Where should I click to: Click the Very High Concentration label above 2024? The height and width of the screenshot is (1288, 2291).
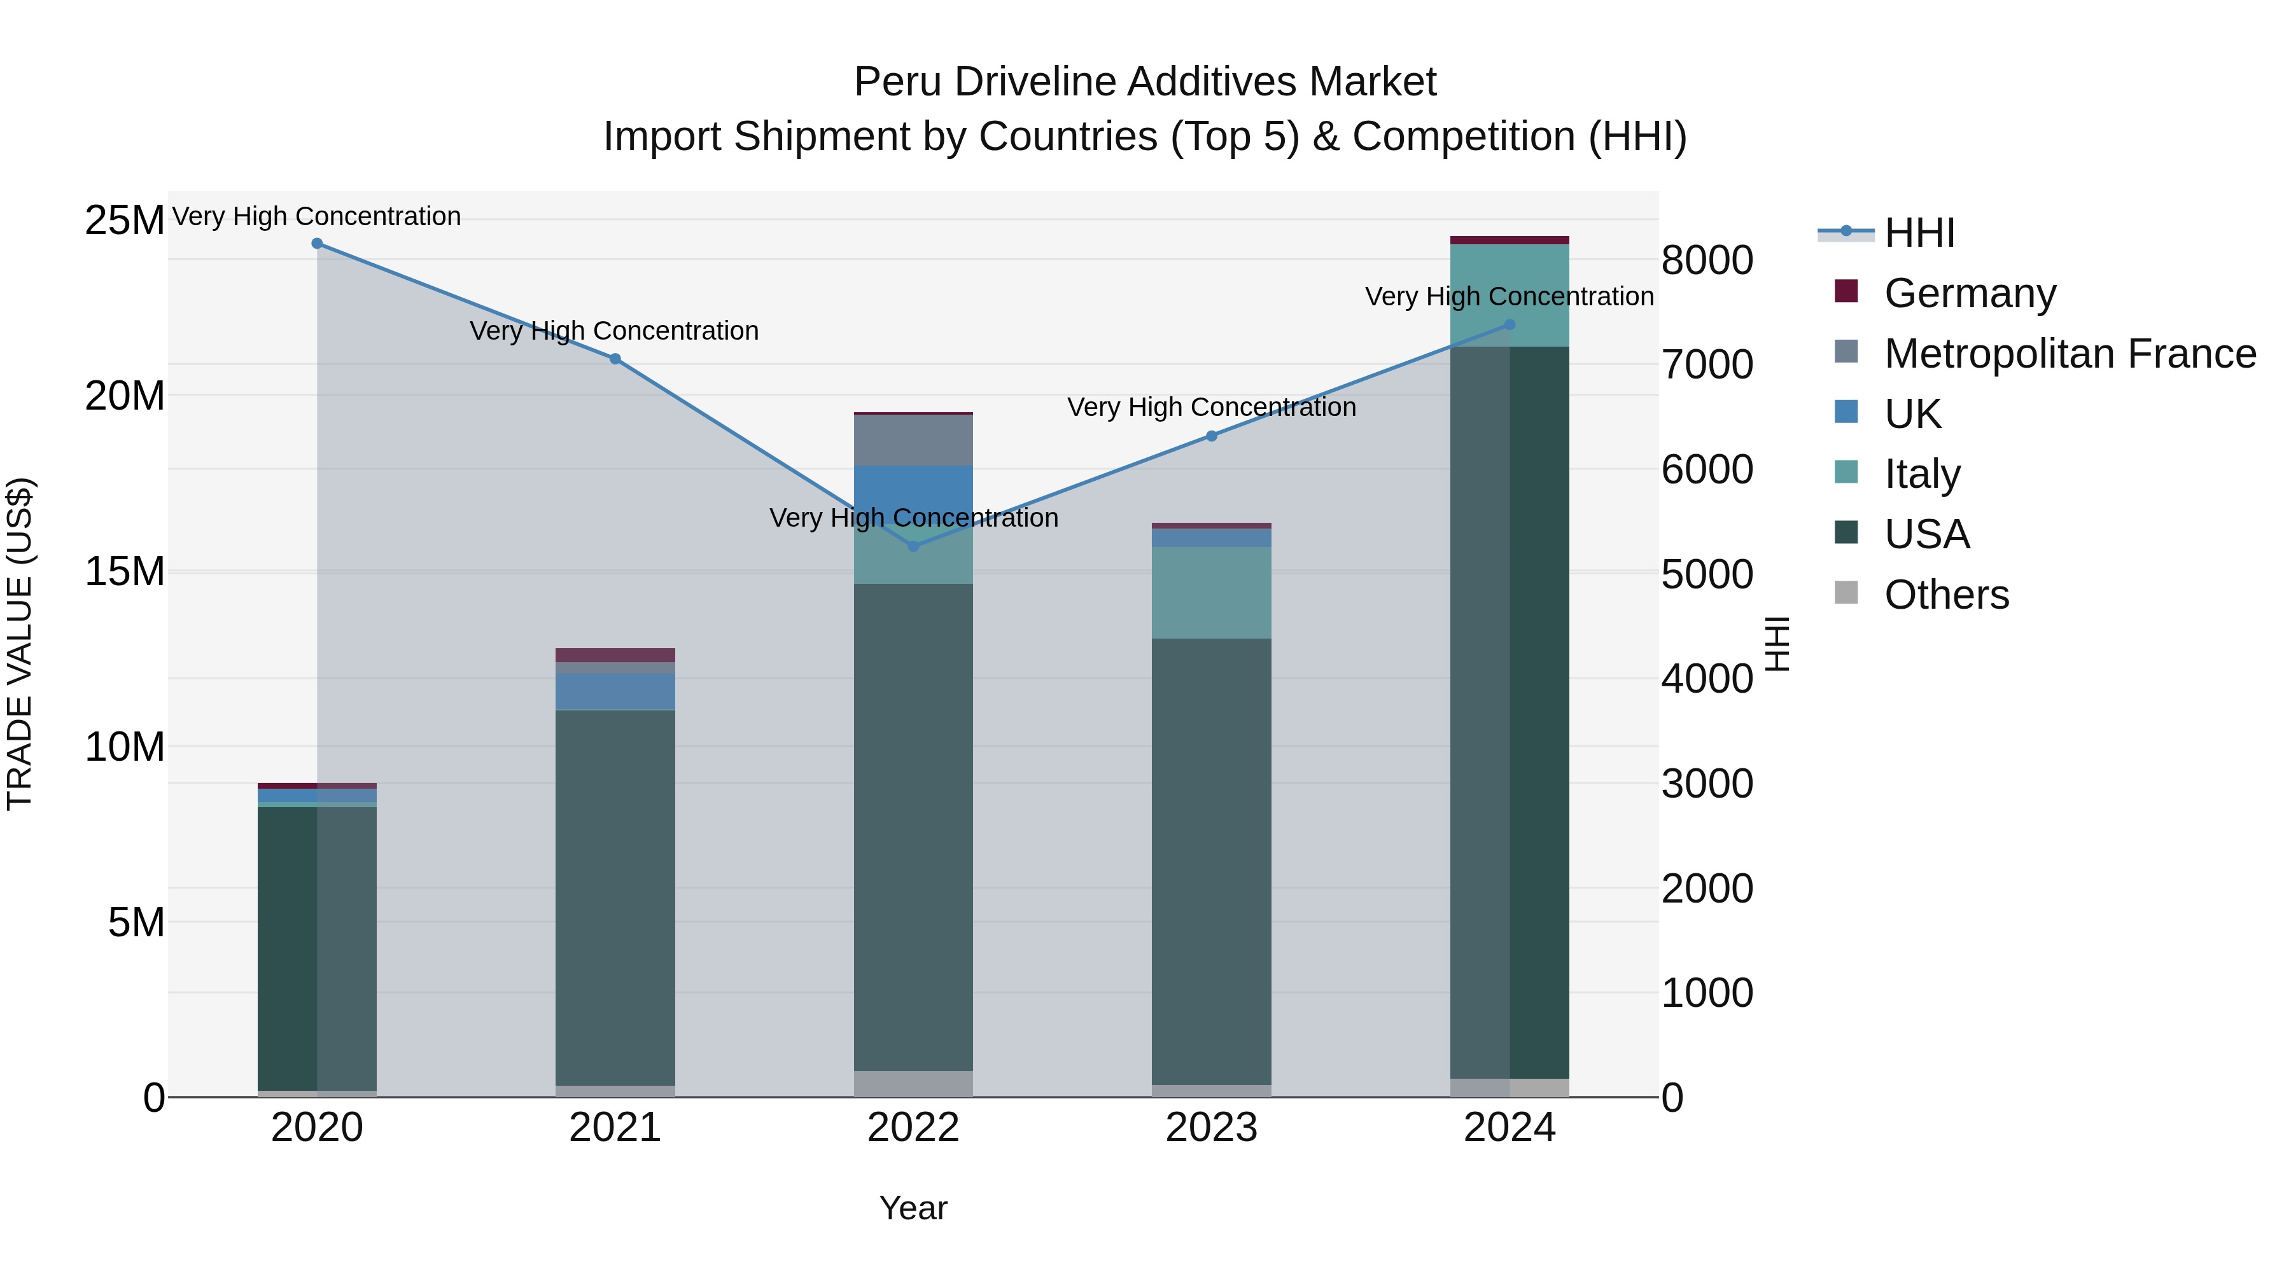1510,296
